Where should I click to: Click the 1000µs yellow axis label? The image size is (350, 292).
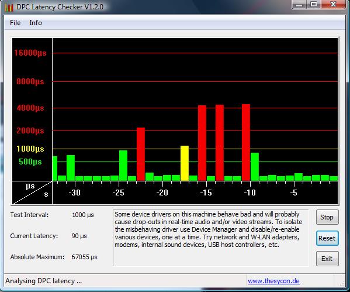30,149
